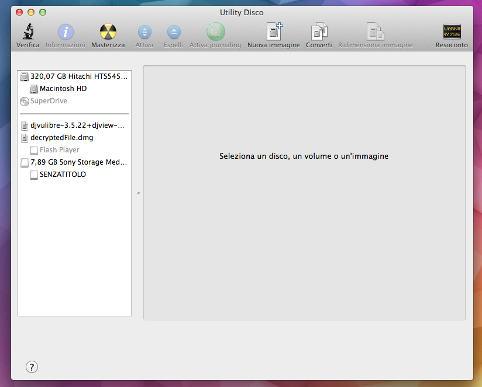Screen dimensions: 482x387
Task: Open the Resoconto log icon
Action: tap(452, 32)
